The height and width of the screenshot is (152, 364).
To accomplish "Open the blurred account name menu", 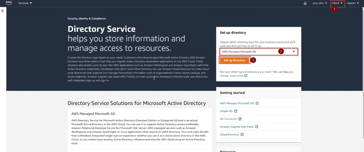I will (x=319, y=3).
